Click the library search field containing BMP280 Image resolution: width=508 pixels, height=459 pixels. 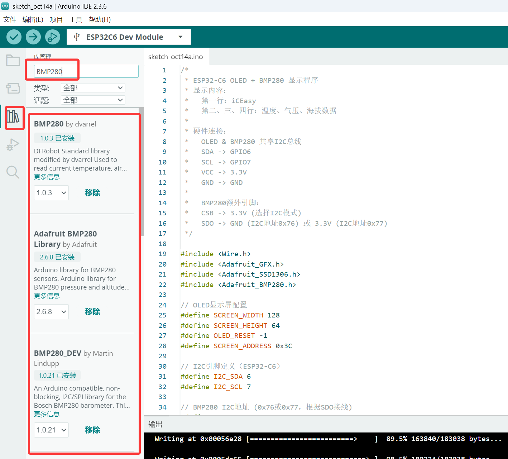pyautogui.click(x=86, y=71)
